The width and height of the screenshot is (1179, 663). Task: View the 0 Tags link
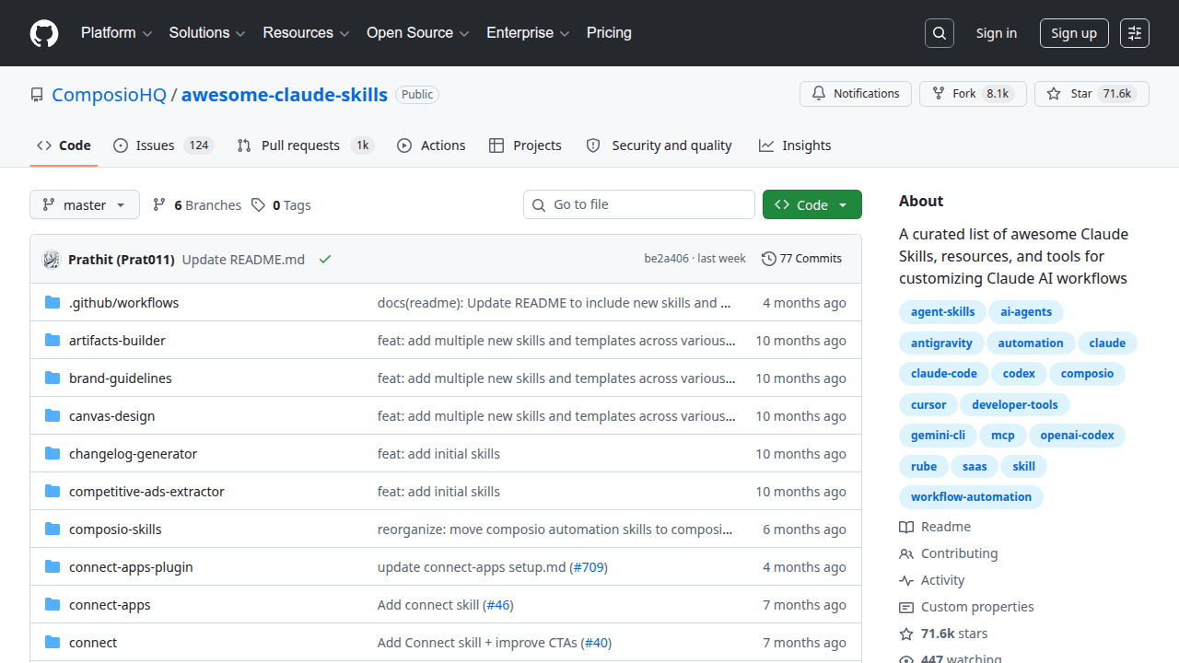[x=281, y=205]
